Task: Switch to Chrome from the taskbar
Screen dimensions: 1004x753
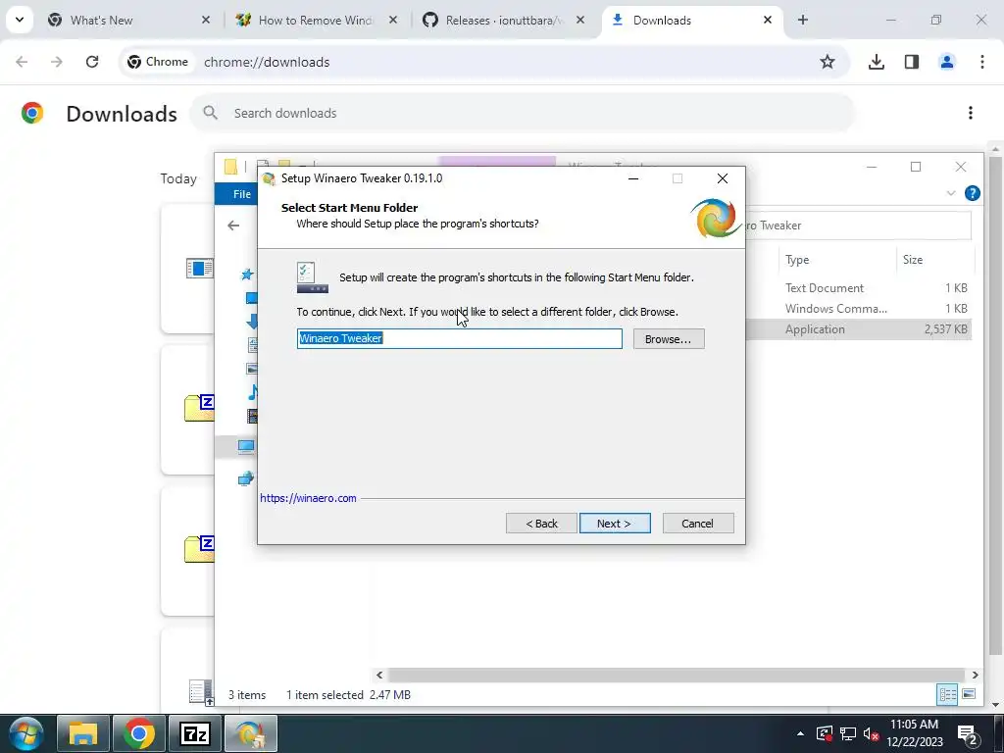Action: click(x=139, y=733)
